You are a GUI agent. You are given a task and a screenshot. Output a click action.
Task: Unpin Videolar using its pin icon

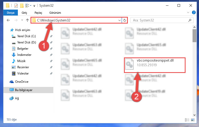click(51, 73)
